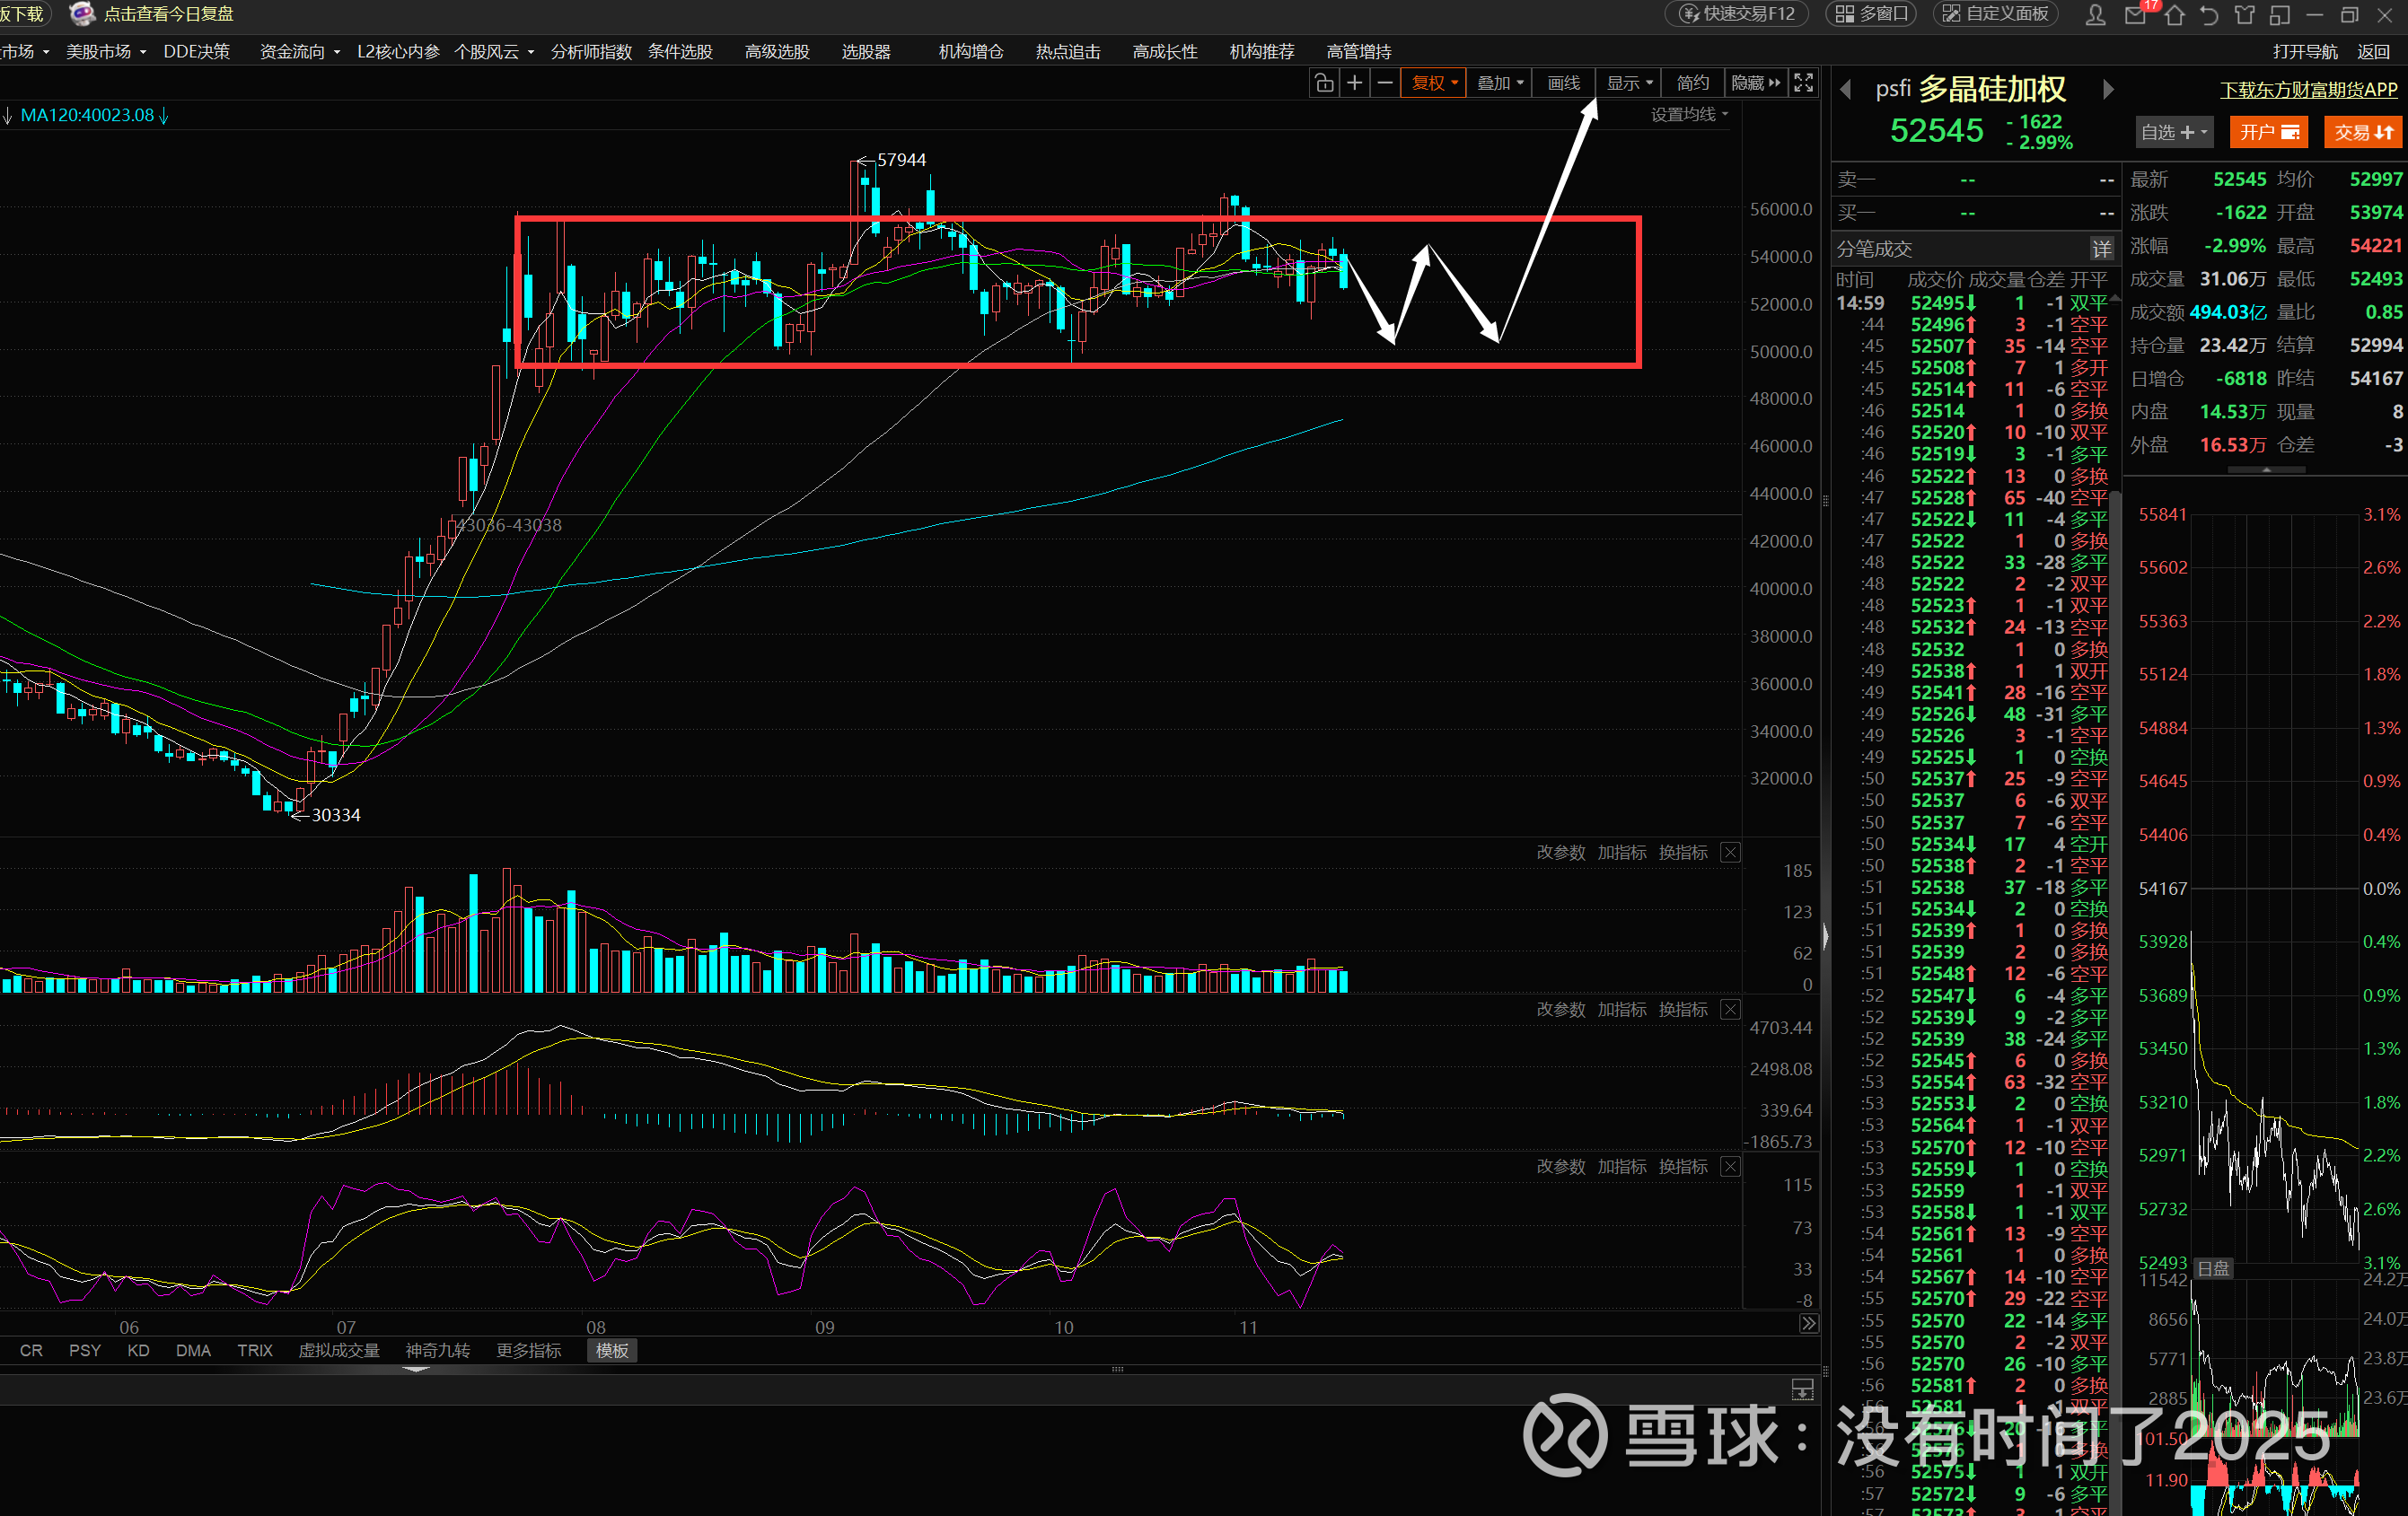Image resolution: width=2408 pixels, height=1516 pixels.
Task: Click the chart lock icon
Action: coord(1324,83)
